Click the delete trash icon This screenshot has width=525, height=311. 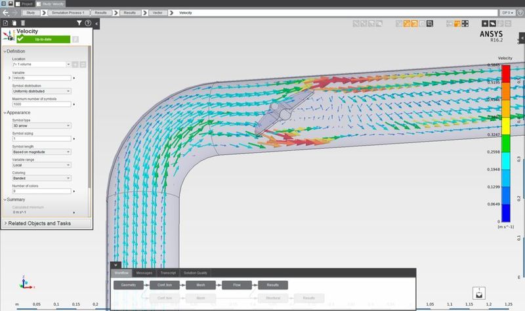tap(23, 23)
